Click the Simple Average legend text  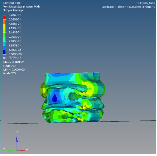[13, 10]
